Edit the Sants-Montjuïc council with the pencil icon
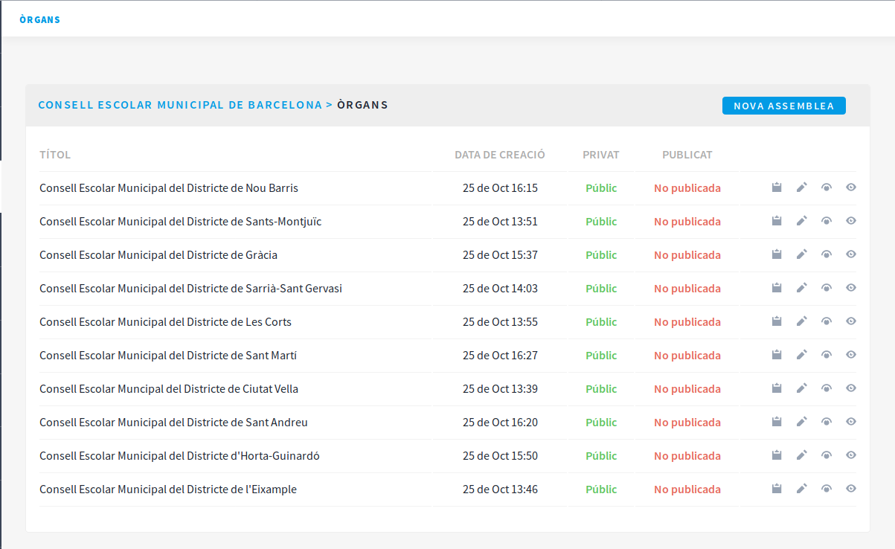Screen dimensions: 895x549 (801, 221)
